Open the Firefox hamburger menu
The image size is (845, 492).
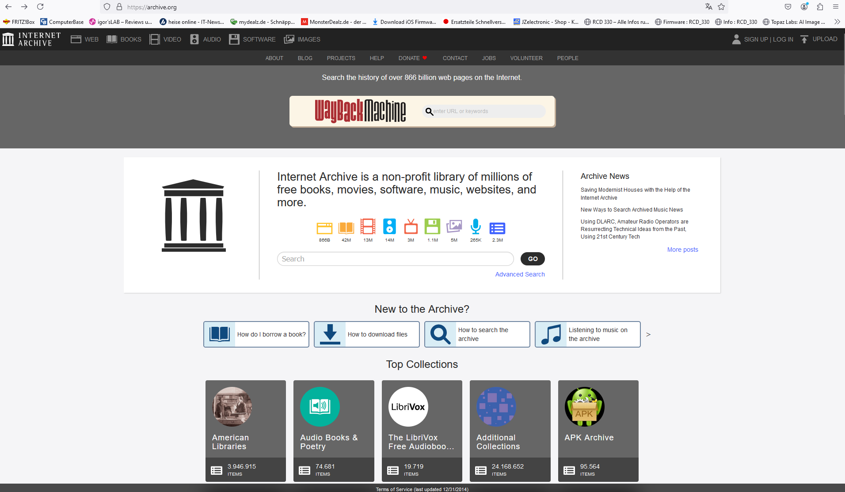point(836,7)
